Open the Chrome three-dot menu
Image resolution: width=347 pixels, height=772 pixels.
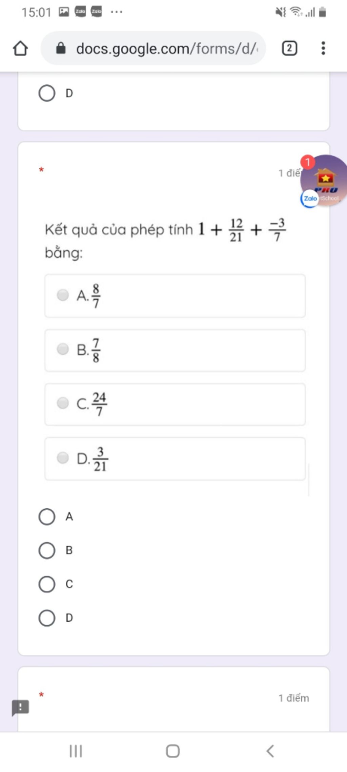click(x=323, y=48)
